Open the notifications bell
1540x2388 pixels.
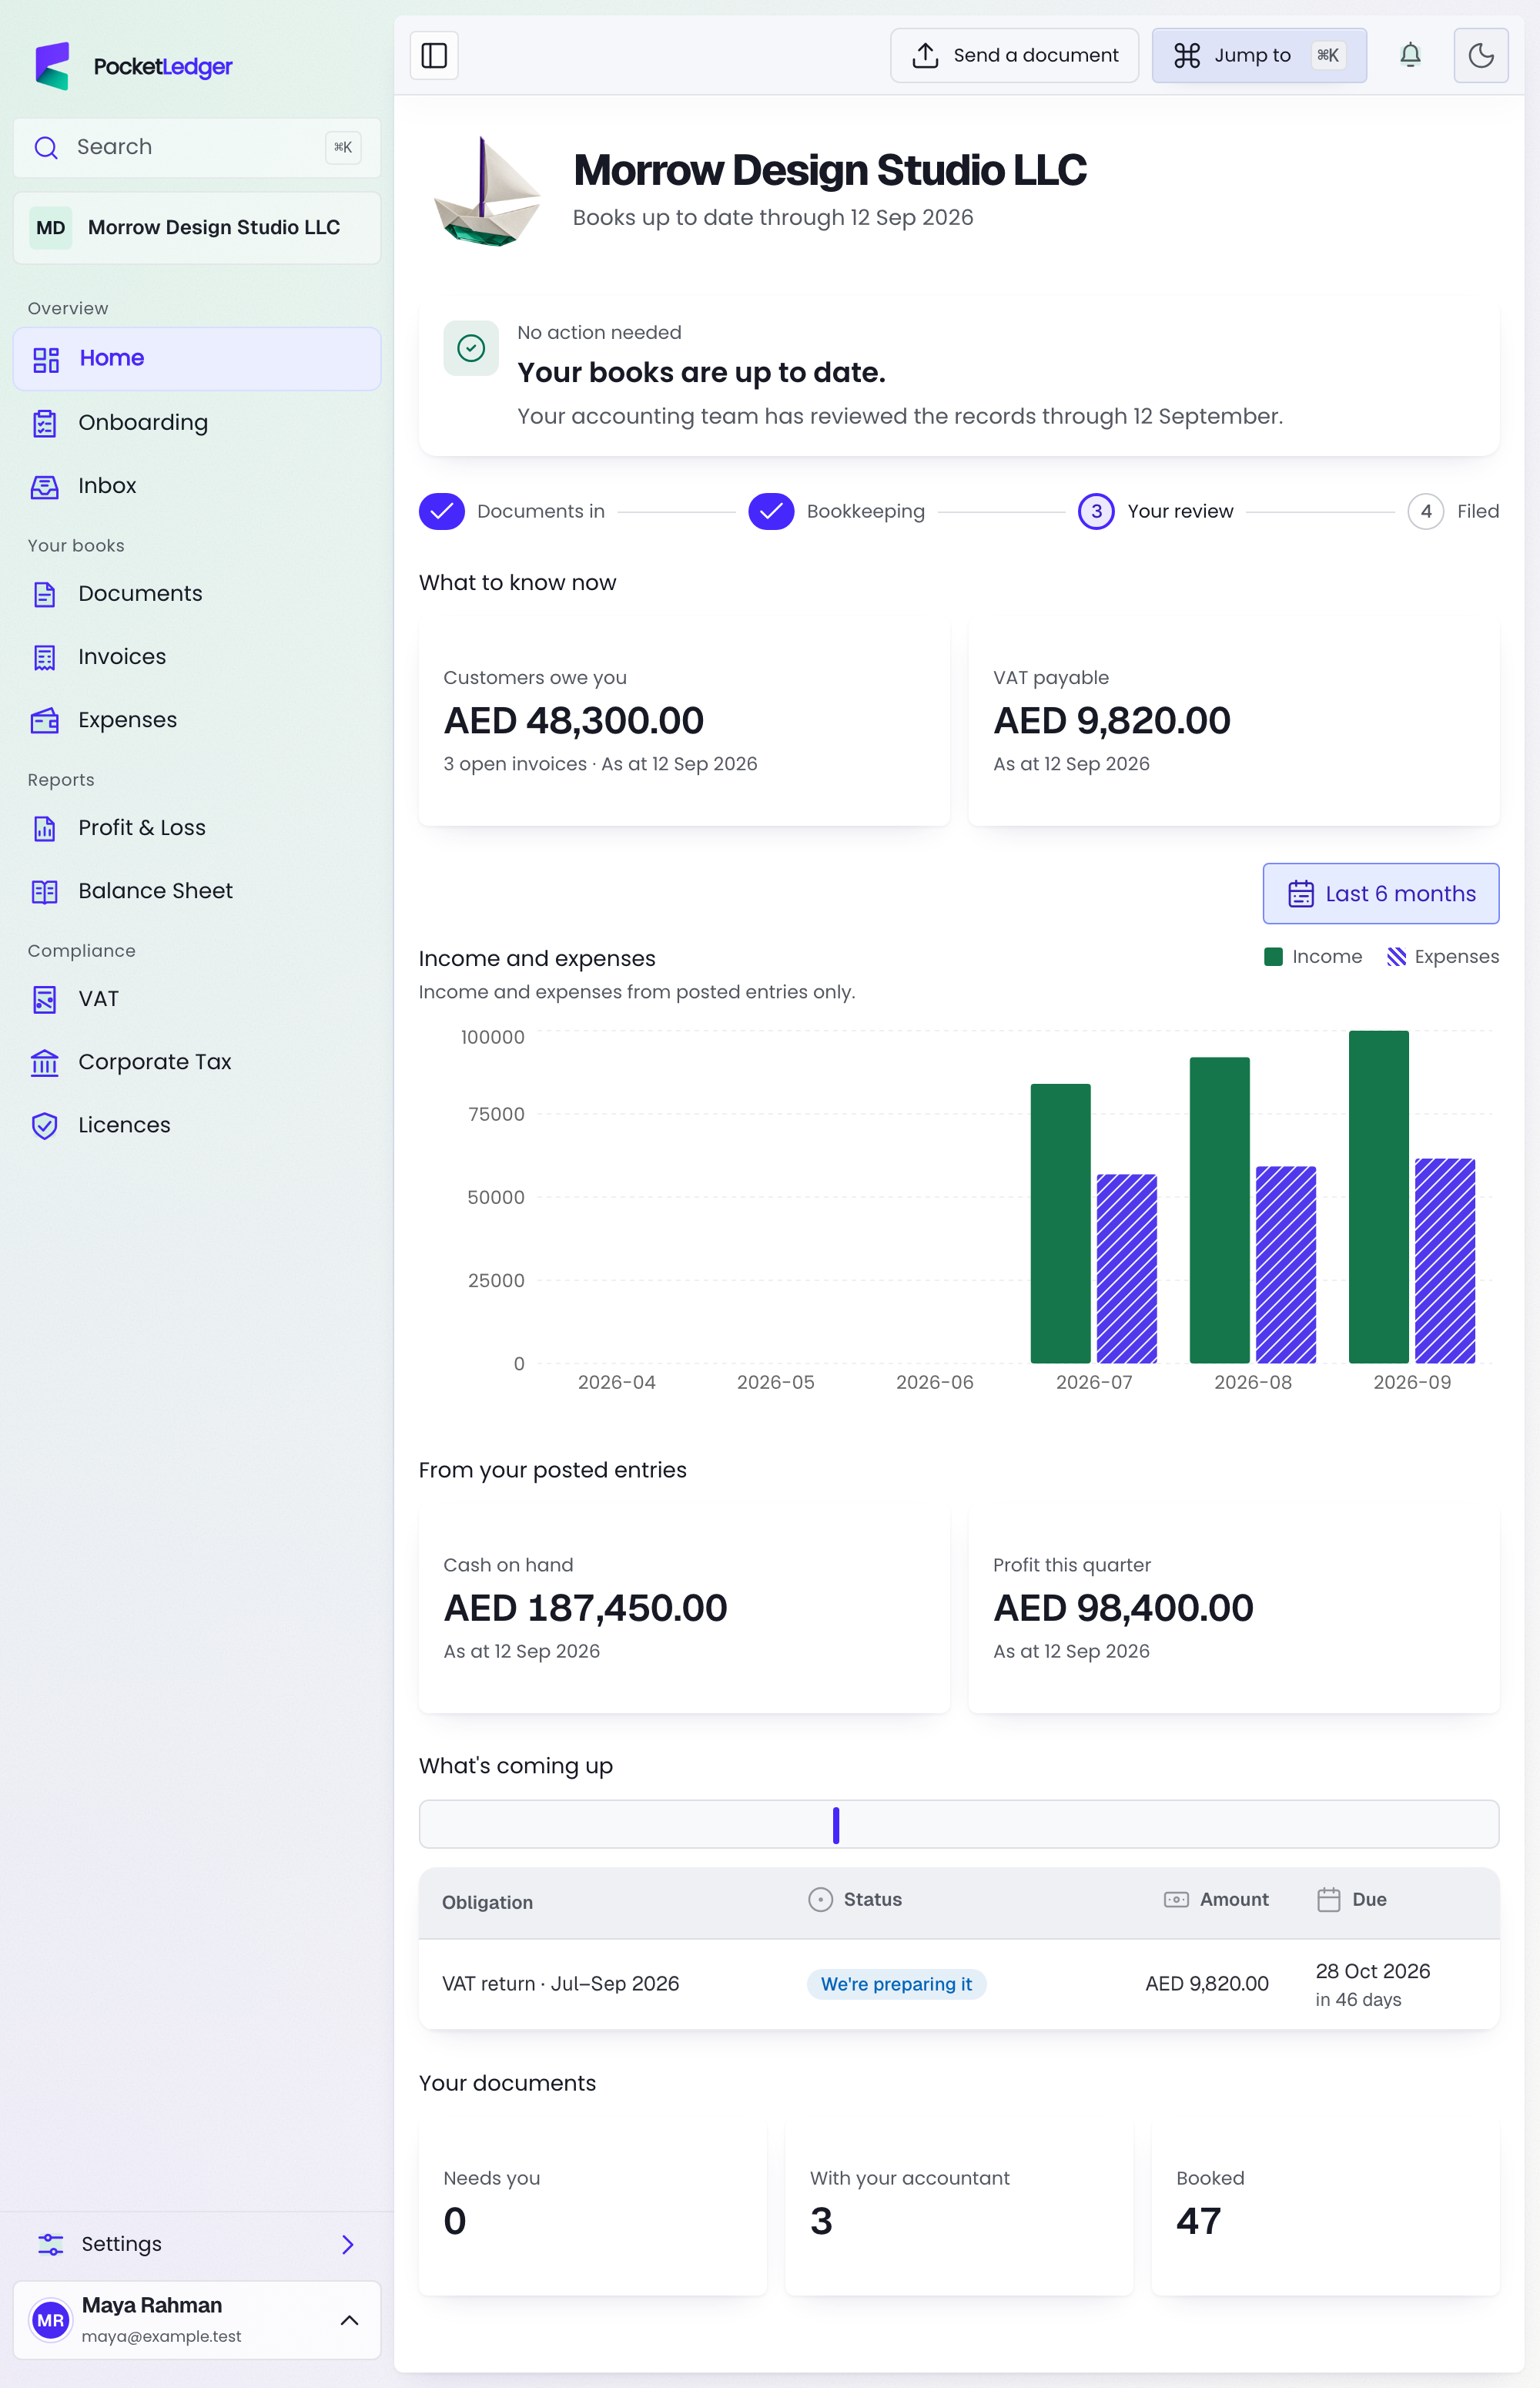click(1410, 55)
